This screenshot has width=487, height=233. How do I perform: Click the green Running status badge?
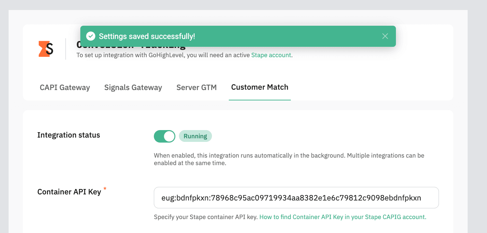click(195, 136)
